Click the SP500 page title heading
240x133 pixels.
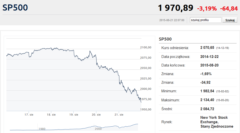[x=15, y=8]
